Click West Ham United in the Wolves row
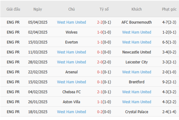The width and height of the screenshot is (179, 120). click(137, 32)
